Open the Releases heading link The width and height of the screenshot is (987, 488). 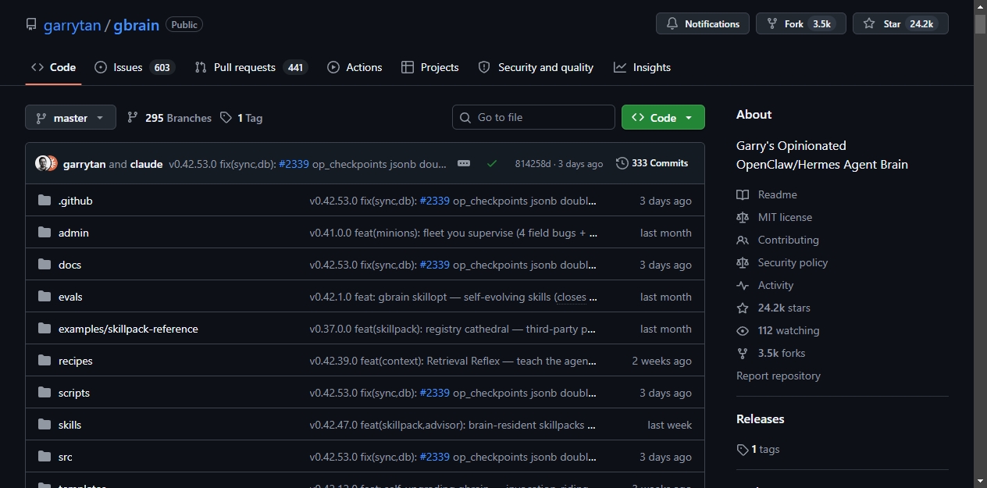pyautogui.click(x=761, y=419)
